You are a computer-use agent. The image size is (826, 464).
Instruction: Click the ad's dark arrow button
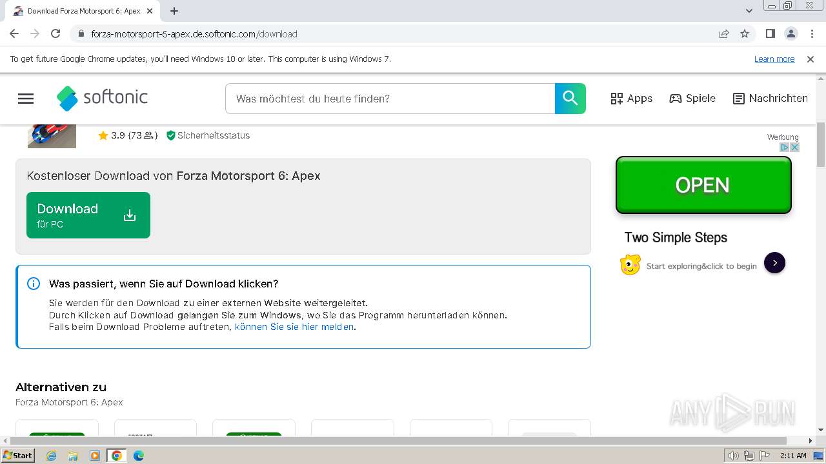coord(774,263)
